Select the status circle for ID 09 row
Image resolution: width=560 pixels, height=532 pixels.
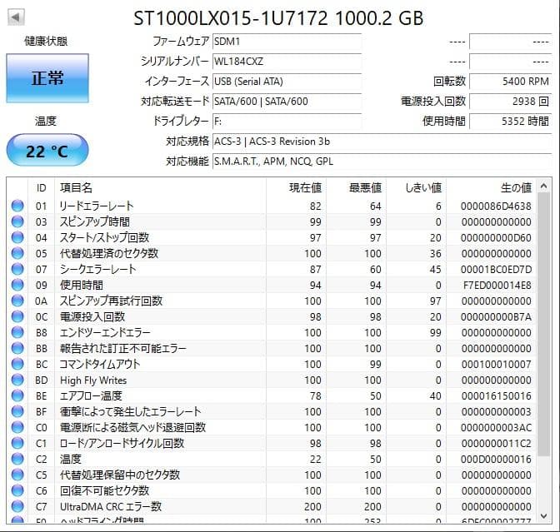click(17, 285)
